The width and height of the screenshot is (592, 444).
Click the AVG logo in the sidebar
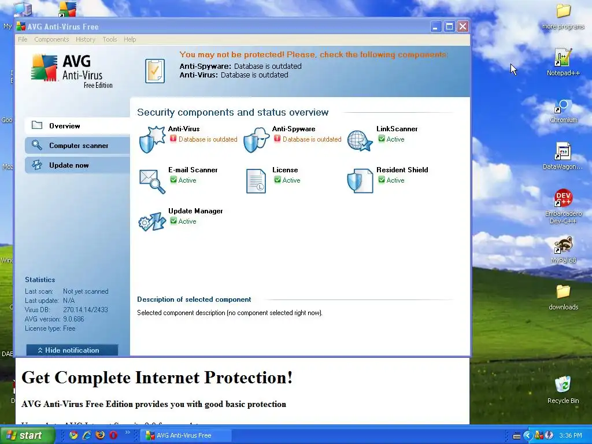(72, 71)
